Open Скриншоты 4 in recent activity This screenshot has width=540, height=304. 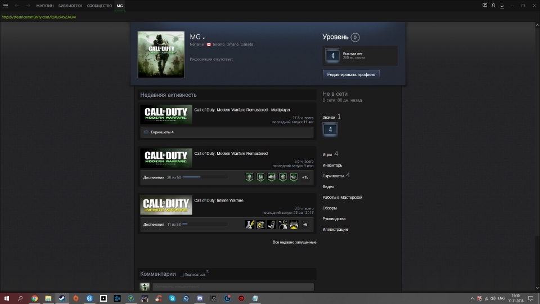(x=162, y=132)
